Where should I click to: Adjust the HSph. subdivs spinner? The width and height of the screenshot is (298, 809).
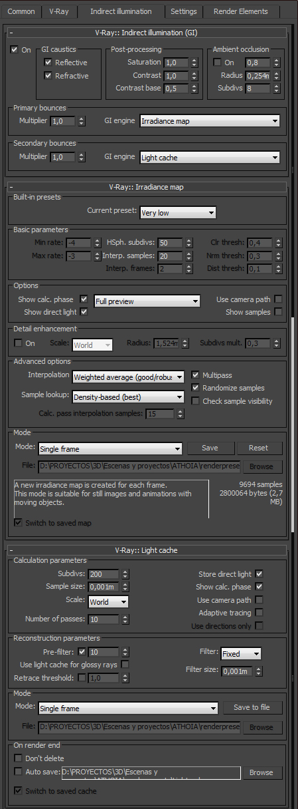(188, 243)
